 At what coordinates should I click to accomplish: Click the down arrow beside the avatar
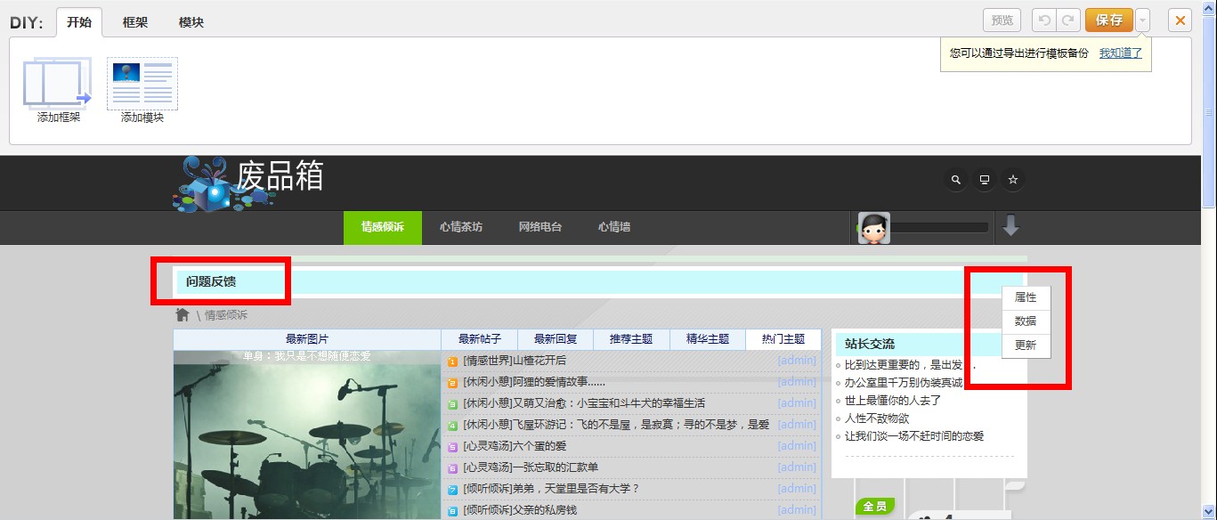tap(1010, 226)
